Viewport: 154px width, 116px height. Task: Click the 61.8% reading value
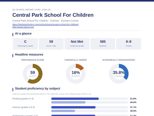coord(133,99)
